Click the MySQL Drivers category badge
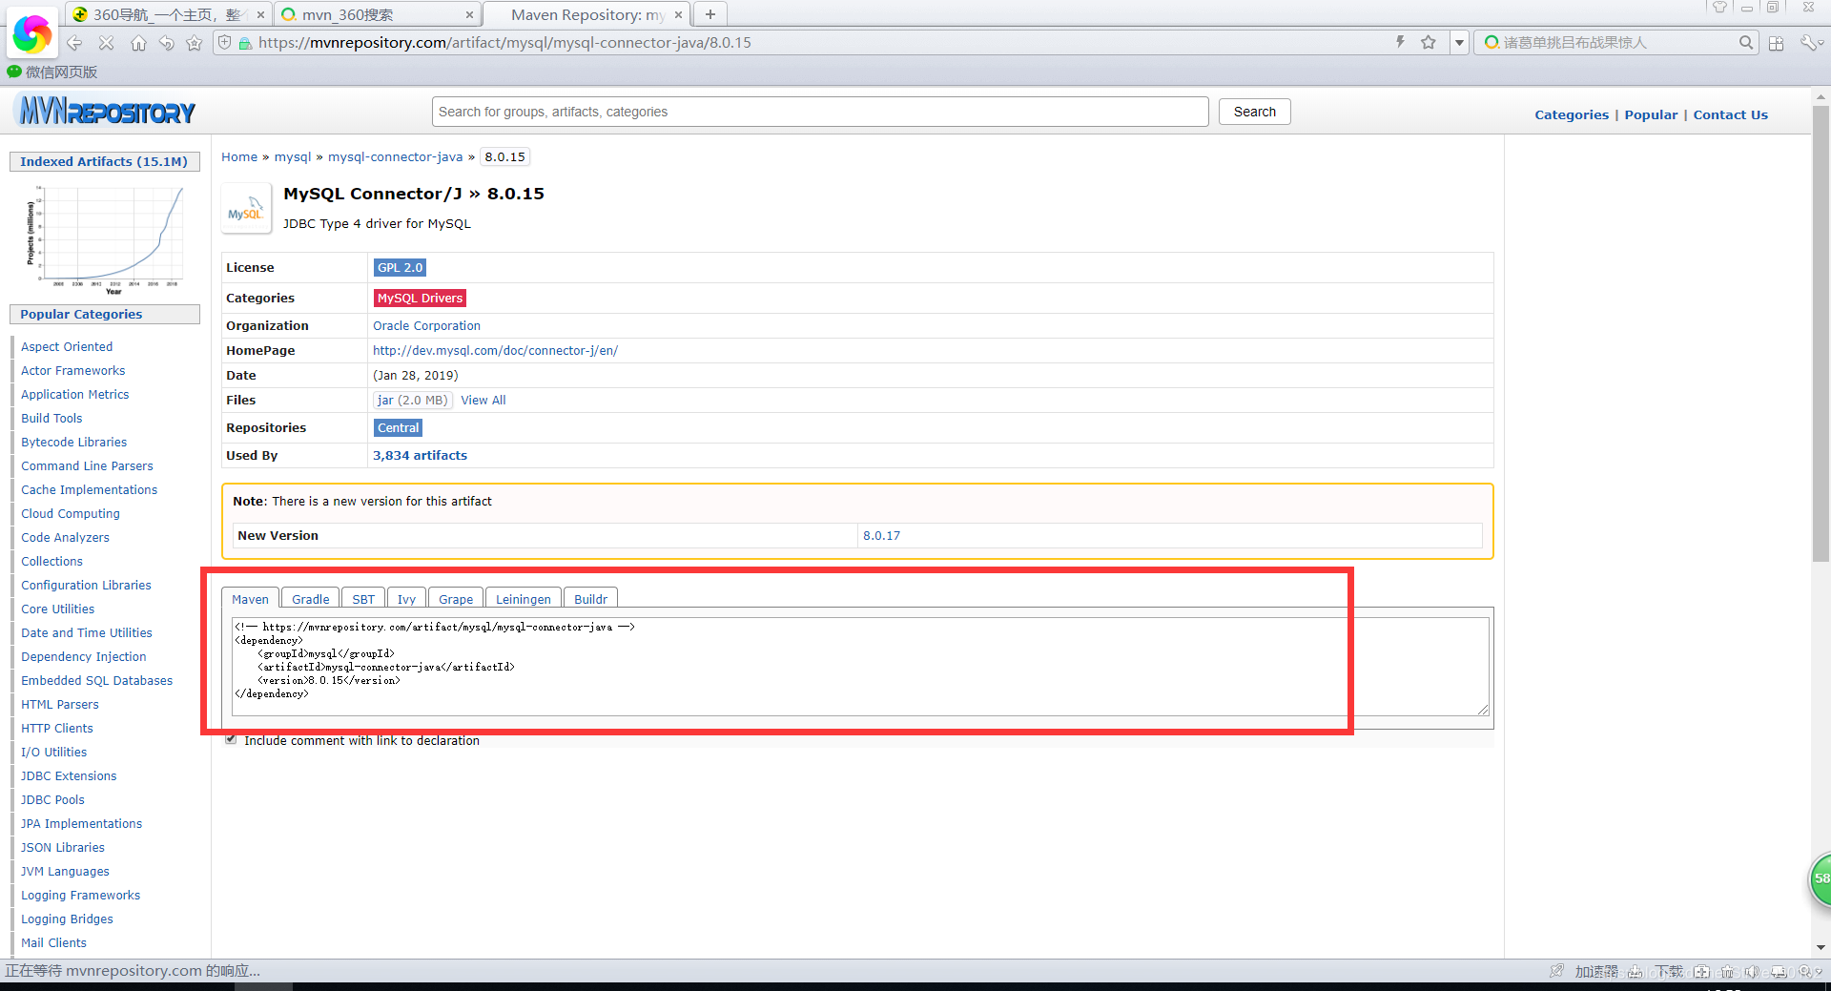Viewport: 1831px width, 991px height. pyautogui.click(x=420, y=299)
